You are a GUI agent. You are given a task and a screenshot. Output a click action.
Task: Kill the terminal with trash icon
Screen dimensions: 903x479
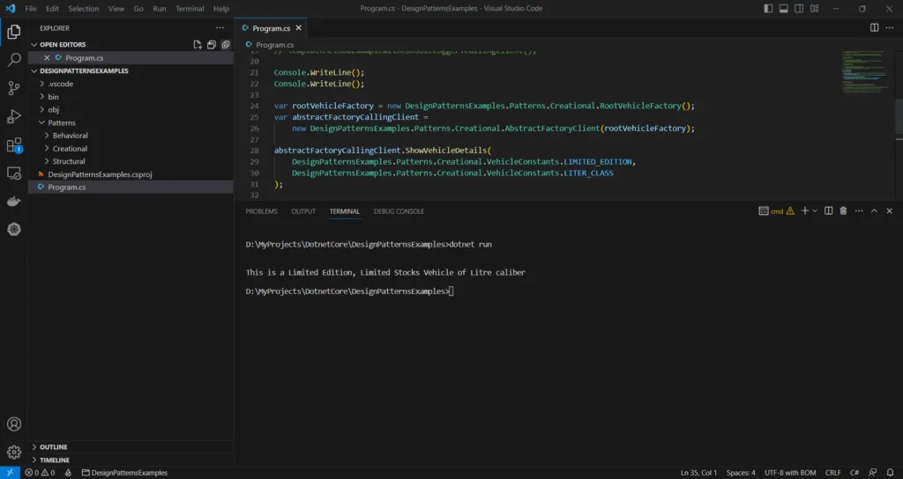843,211
